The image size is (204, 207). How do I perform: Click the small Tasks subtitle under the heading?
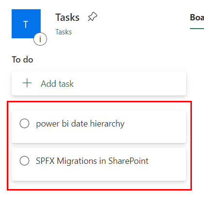click(x=63, y=32)
